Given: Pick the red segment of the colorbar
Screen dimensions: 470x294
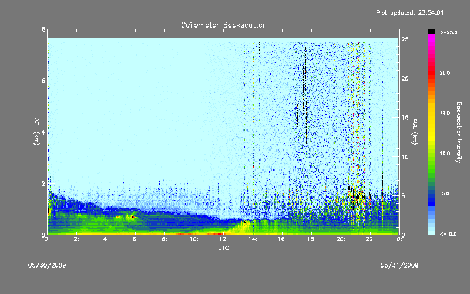Looking at the screenshot, I should pos(431,73).
